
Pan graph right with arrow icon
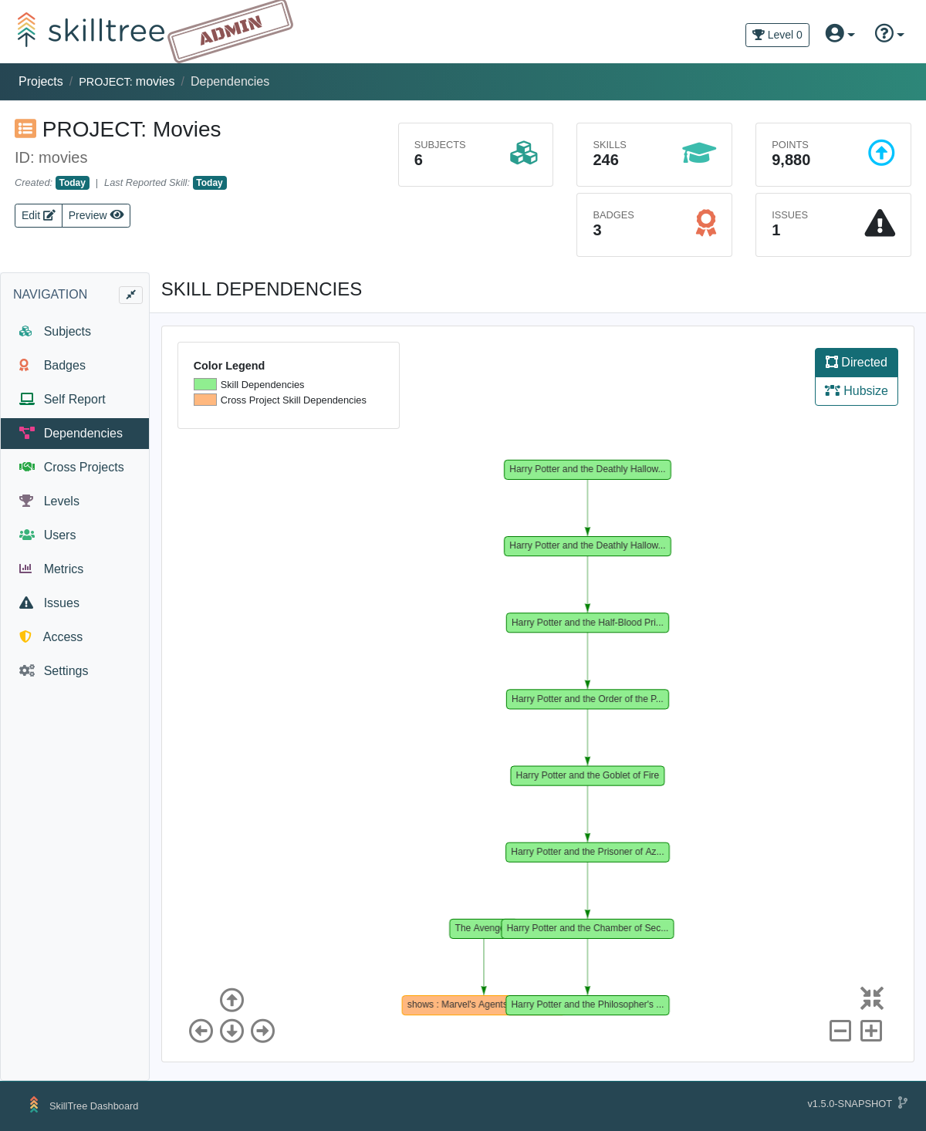pos(262,1031)
